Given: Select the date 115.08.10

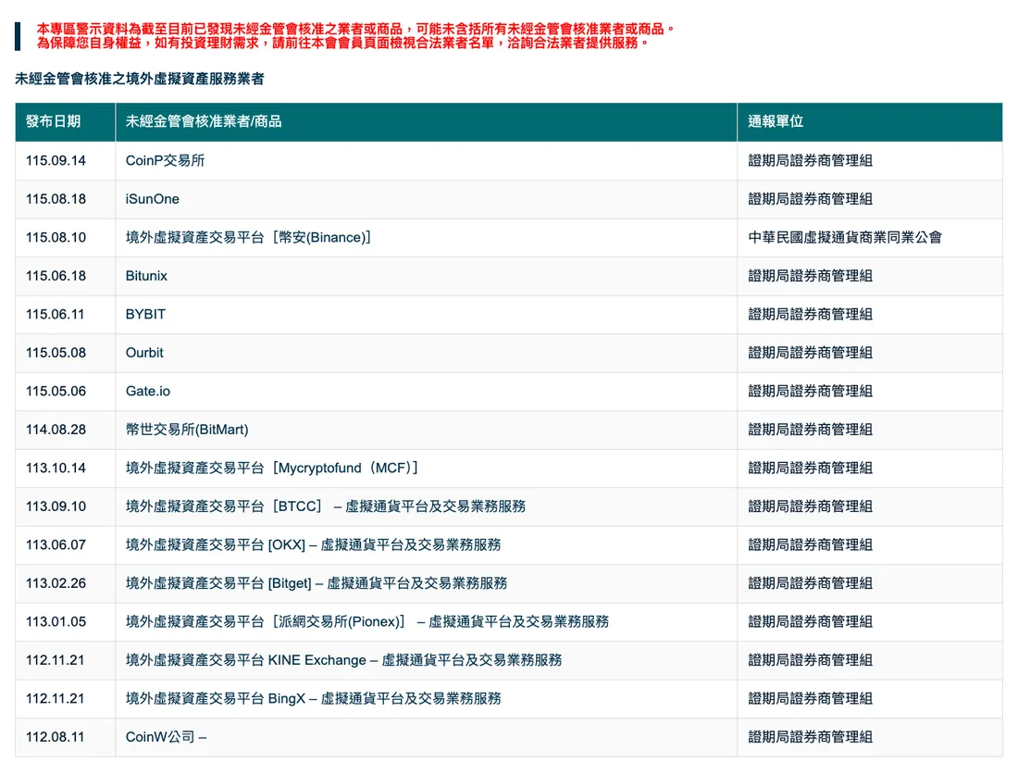Looking at the screenshot, I should [x=56, y=237].
